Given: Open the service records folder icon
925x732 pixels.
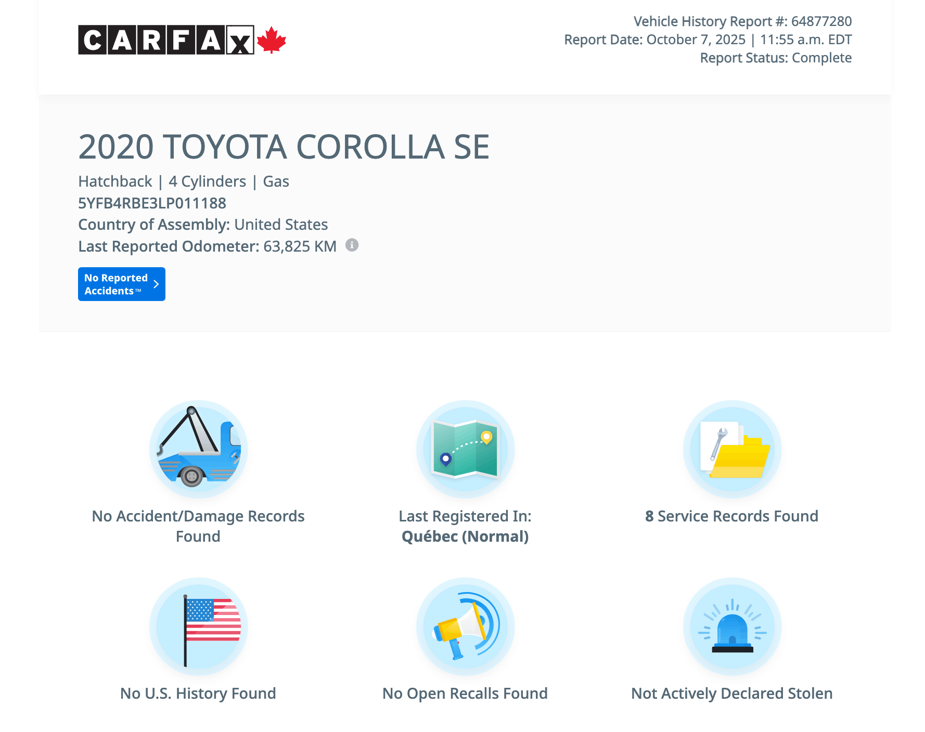Looking at the screenshot, I should [x=732, y=449].
